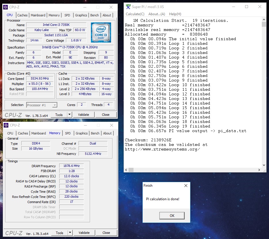269x239 pixels.
Task: Click the Multiplier value x 55.0 (8 - 56)
Action: coord(40,84)
